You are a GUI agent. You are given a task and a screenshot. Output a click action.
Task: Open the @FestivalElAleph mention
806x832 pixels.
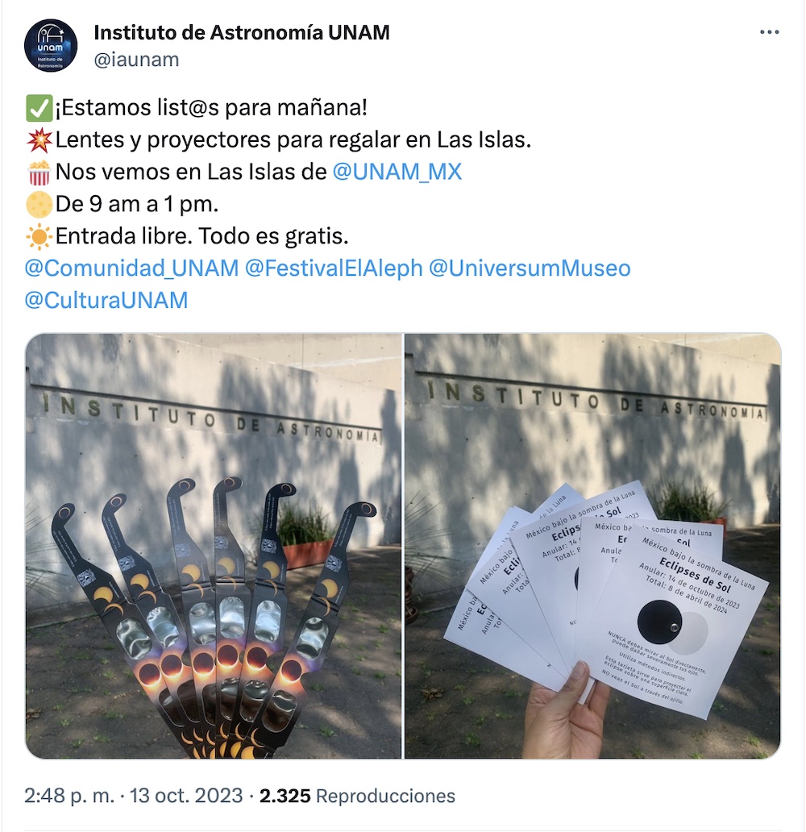334,268
